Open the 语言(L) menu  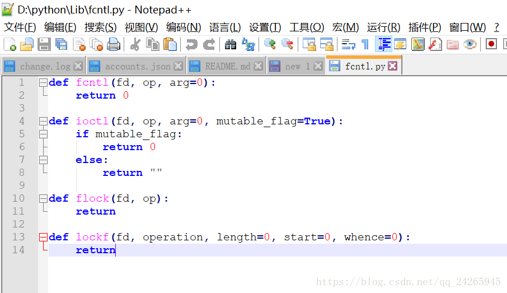pos(225,27)
